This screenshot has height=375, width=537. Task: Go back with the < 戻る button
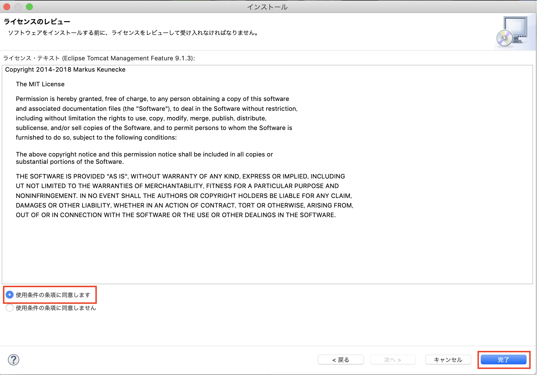click(341, 360)
